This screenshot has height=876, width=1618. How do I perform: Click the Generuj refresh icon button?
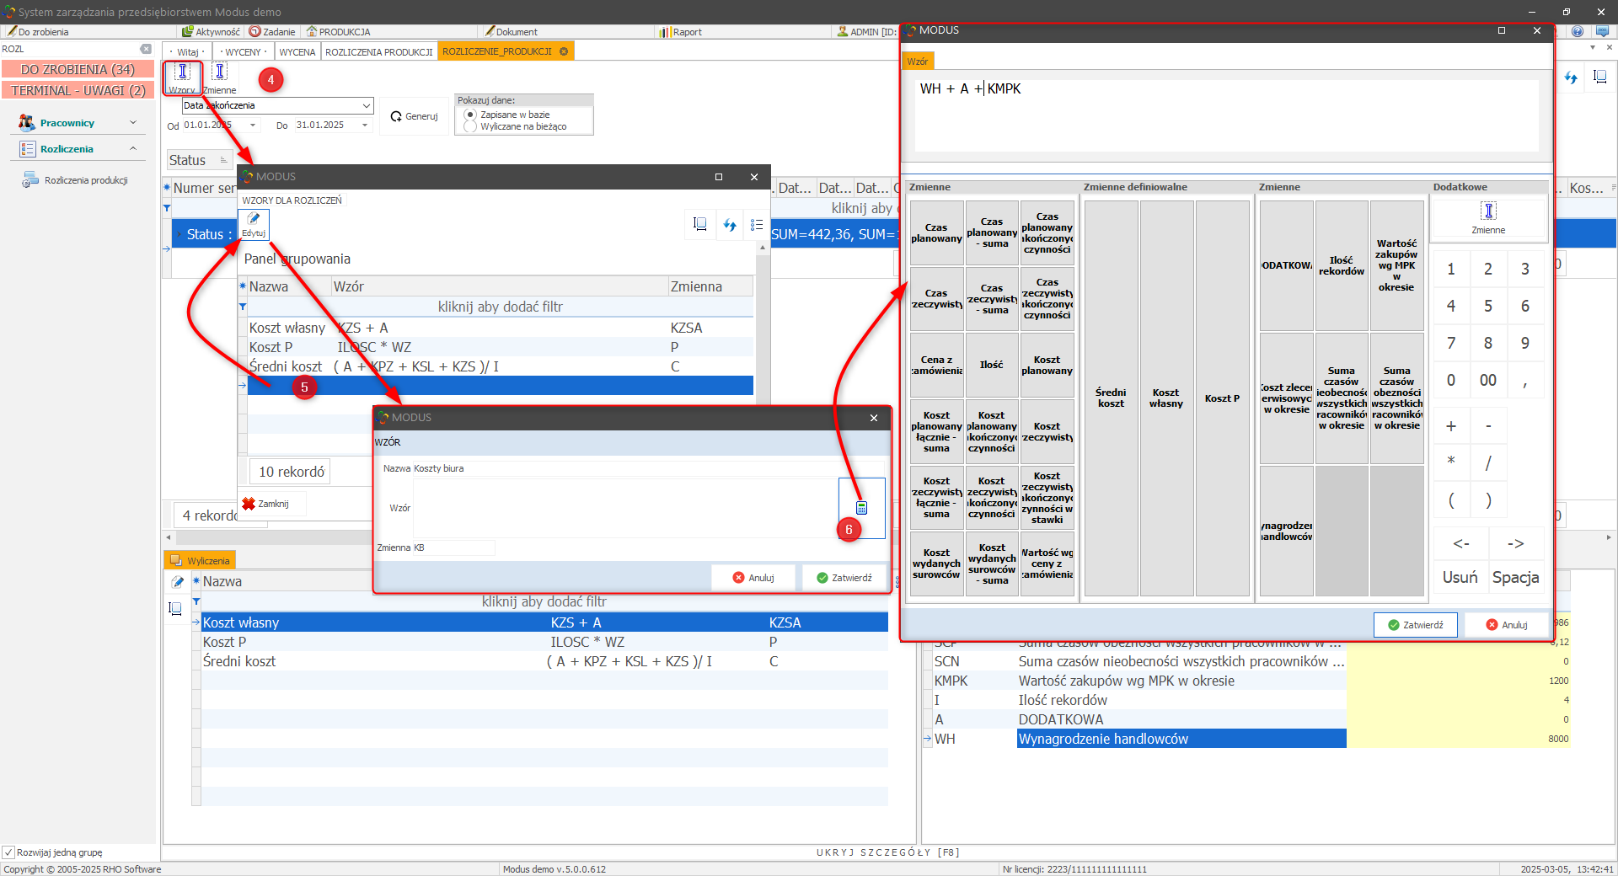414,116
